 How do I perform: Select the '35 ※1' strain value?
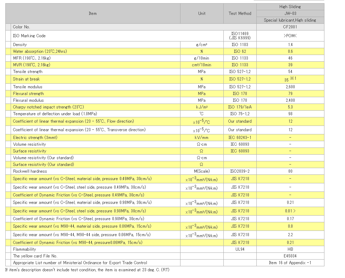(x=290, y=79)
